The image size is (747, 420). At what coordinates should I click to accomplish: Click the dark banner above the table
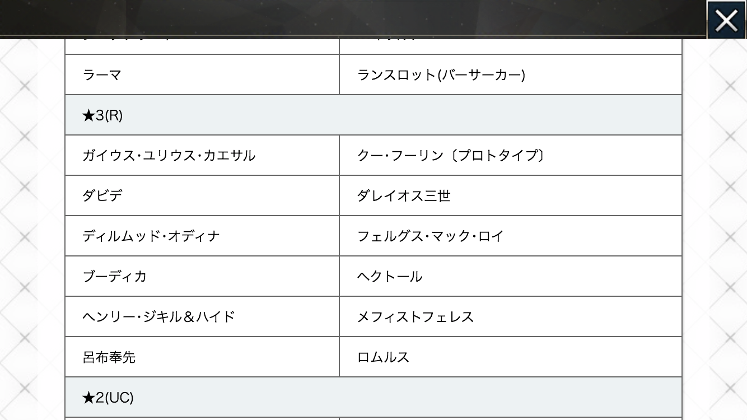353,18
